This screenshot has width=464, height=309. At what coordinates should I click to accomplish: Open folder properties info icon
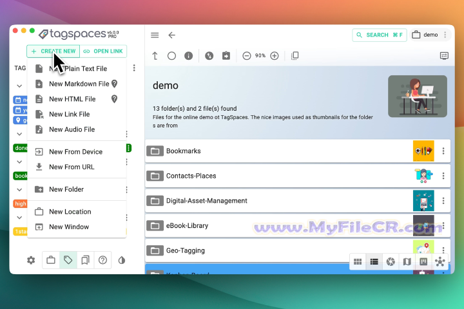point(188,55)
